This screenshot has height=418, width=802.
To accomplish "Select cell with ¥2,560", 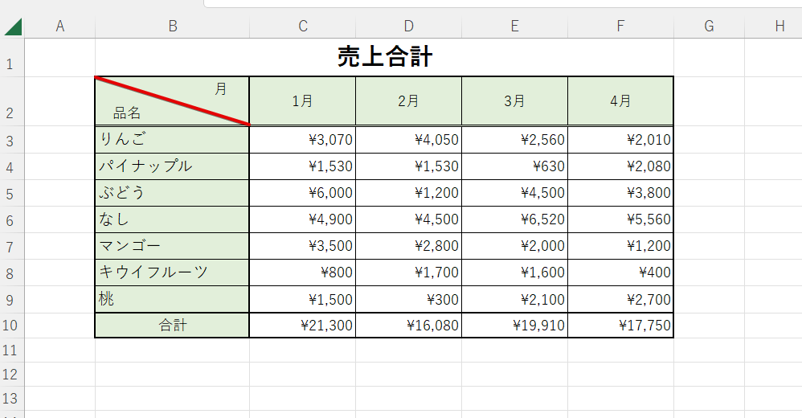I will [x=514, y=140].
